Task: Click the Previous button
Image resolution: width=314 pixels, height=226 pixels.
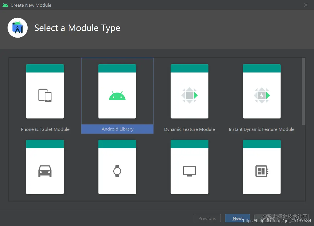Action: pyautogui.click(x=207, y=218)
